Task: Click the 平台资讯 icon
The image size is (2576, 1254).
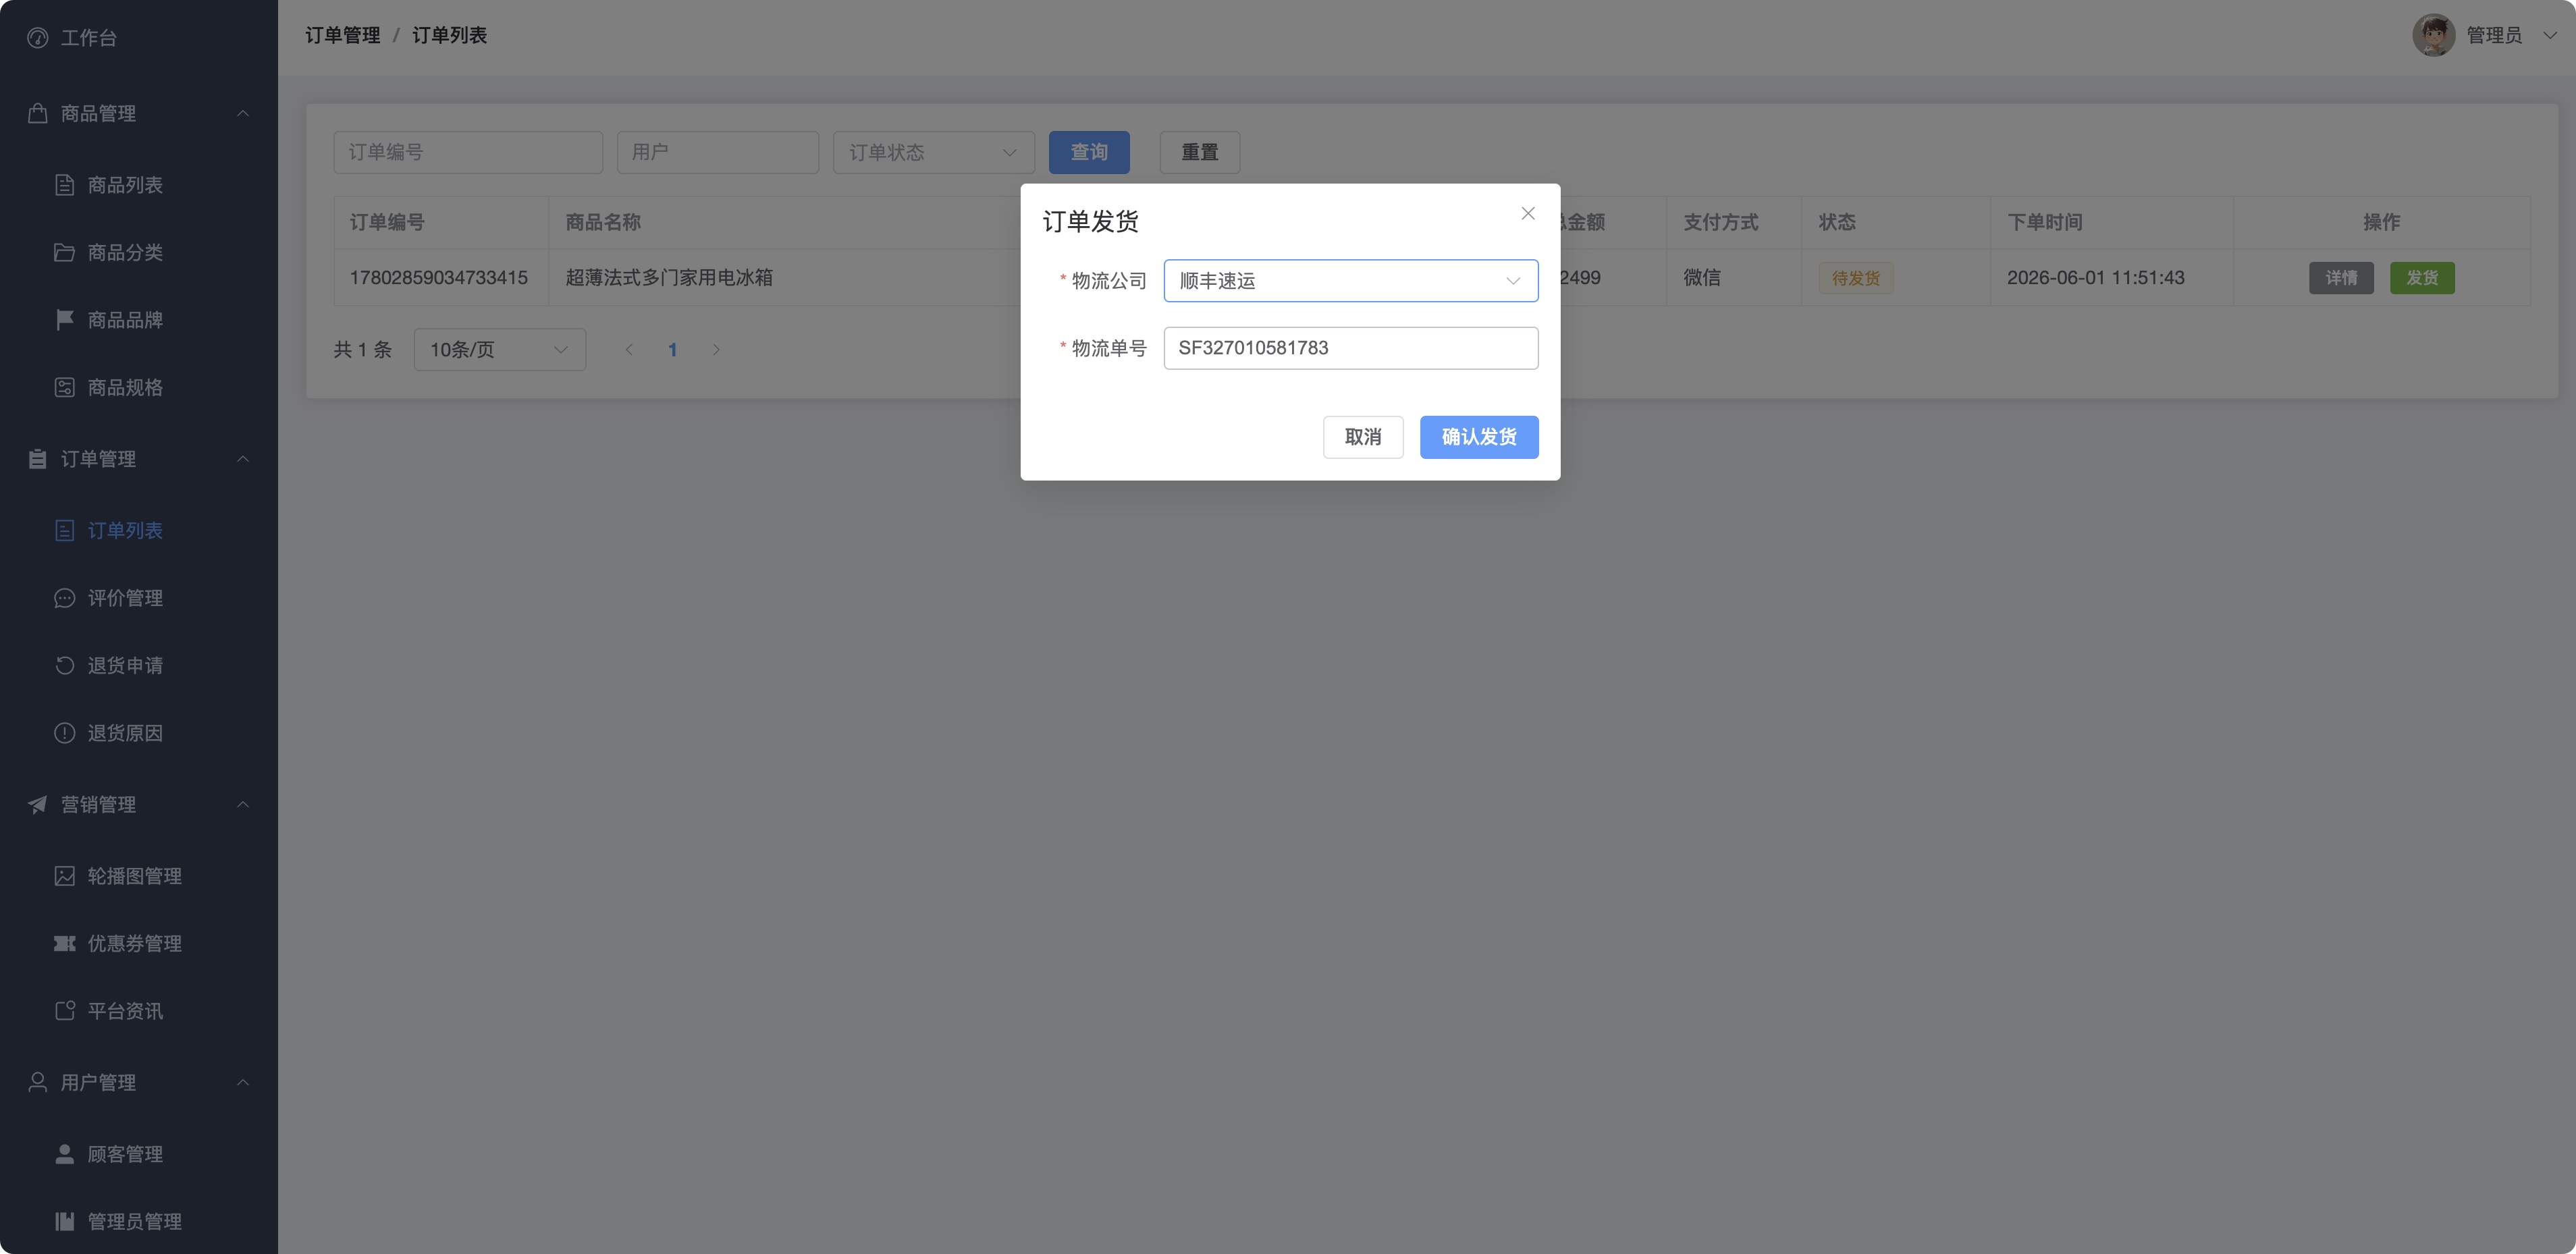Action: point(65,1011)
